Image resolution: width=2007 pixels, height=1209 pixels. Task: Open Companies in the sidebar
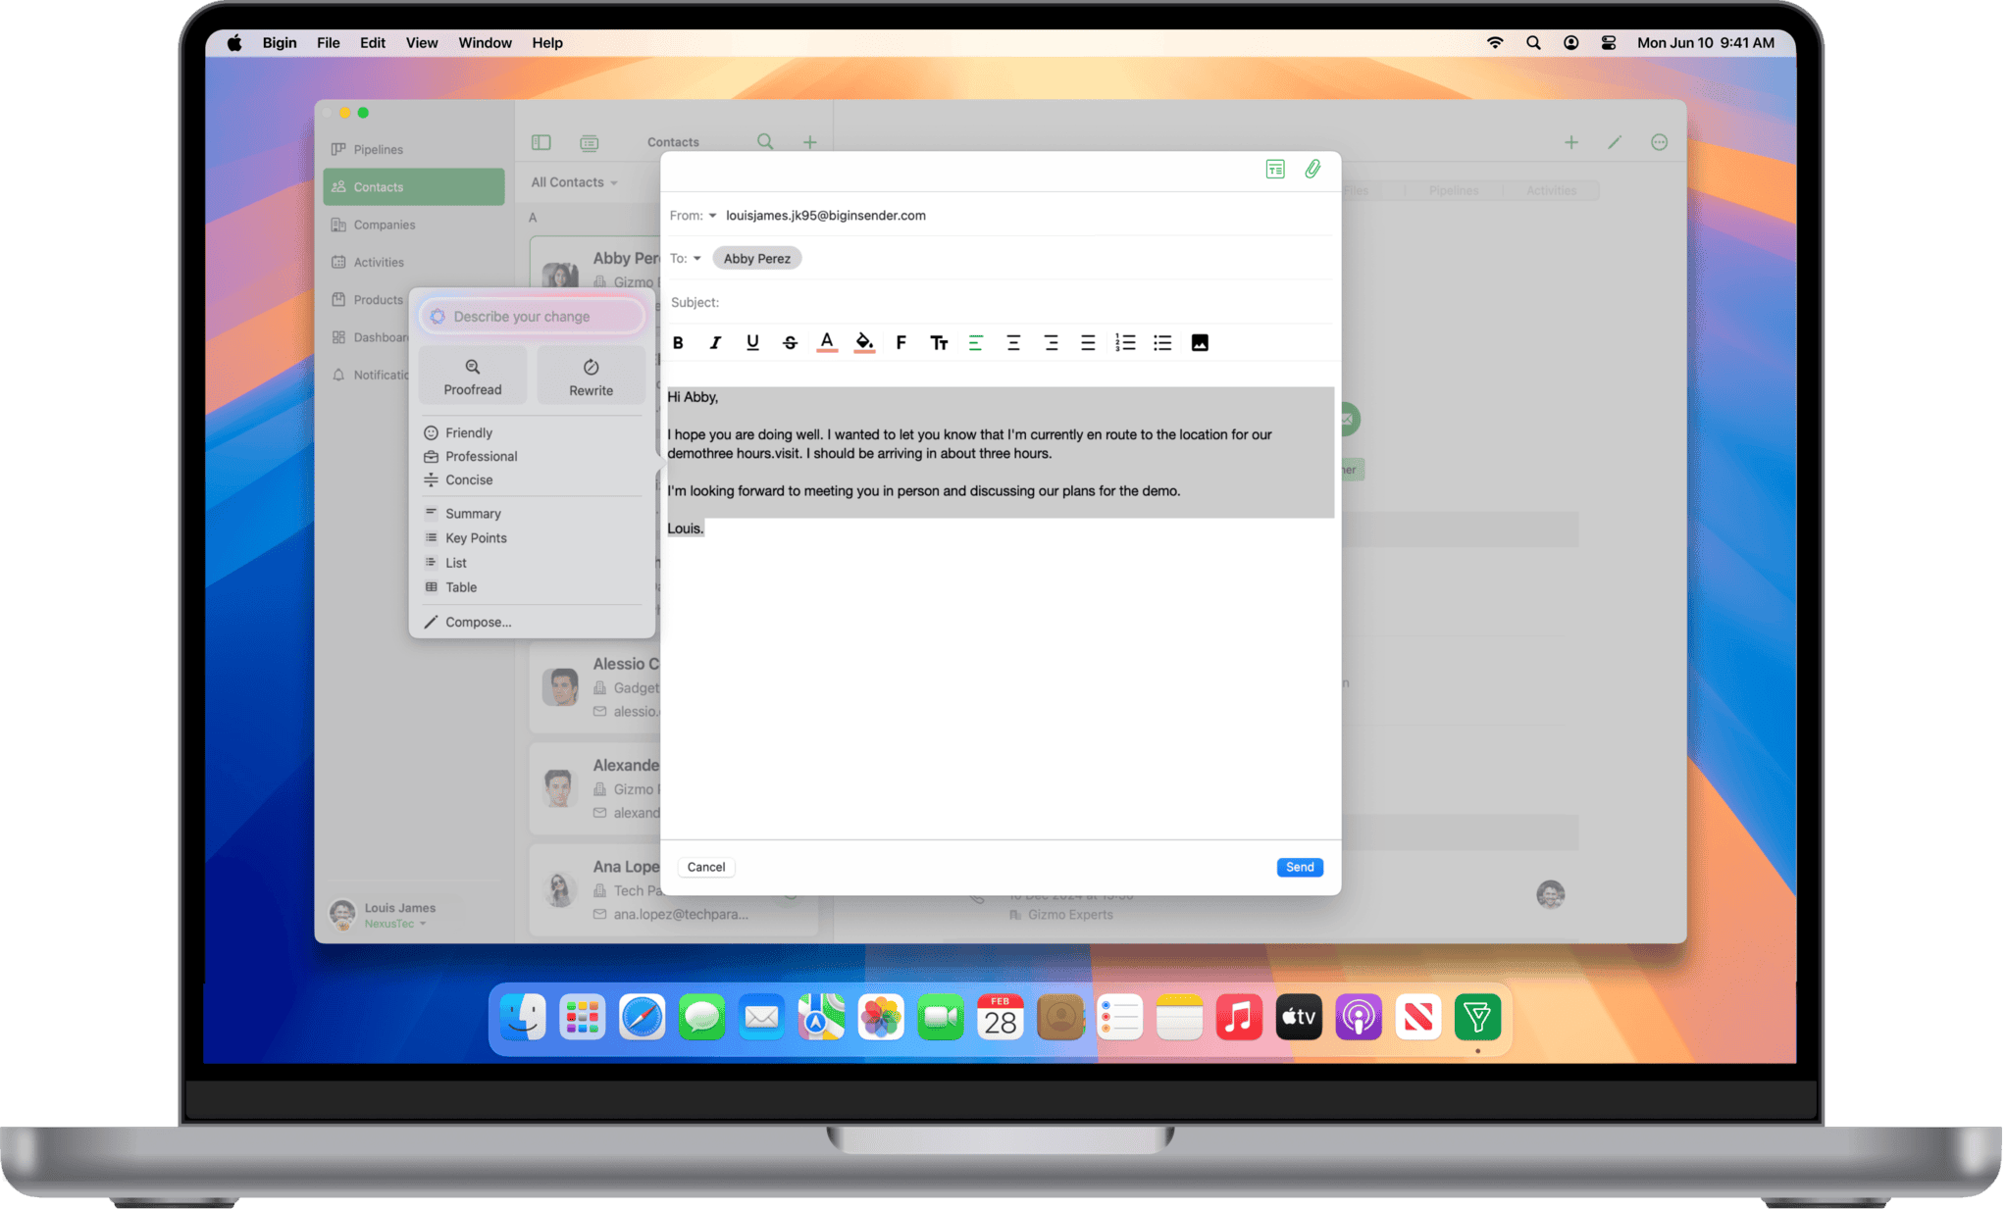click(x=414, y=226)
